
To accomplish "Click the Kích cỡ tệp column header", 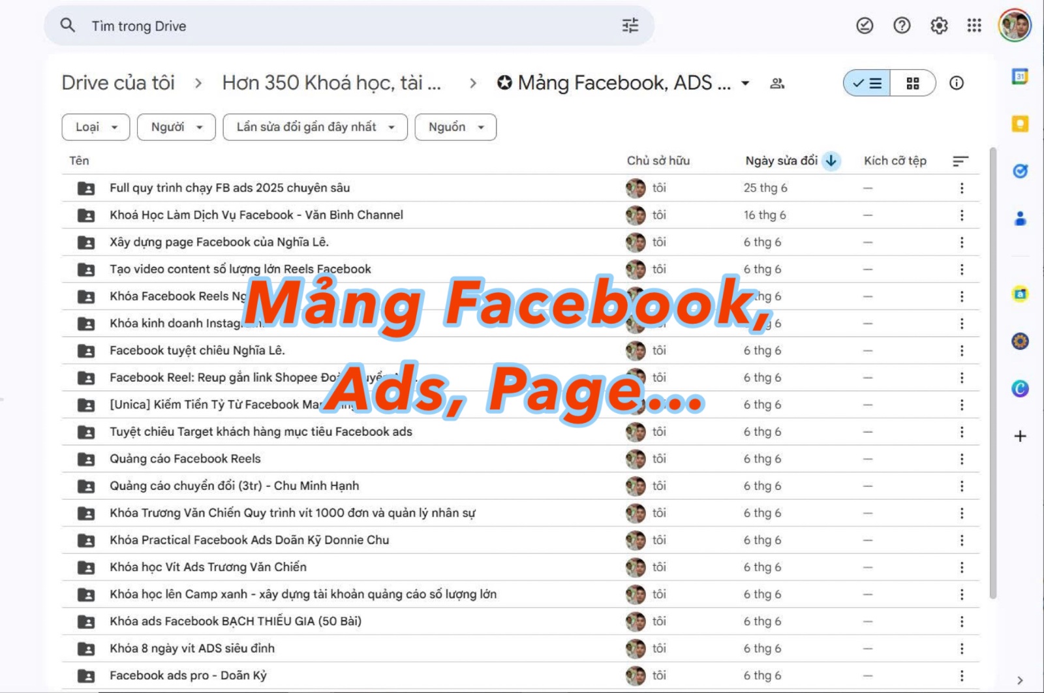I will [895, 161].
